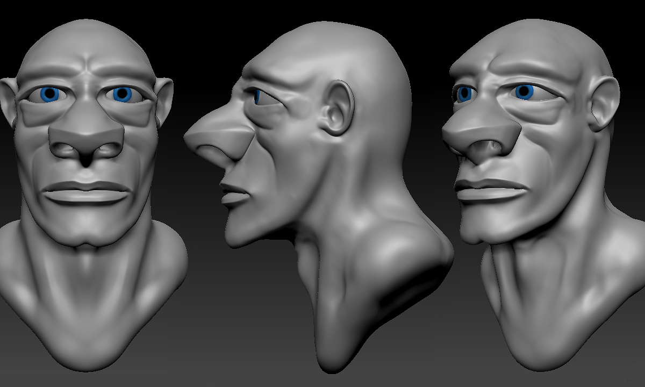Select the side-profile head sculpt
Image resolution: width=645 pixels, height=387 pixels.
(x=320, y=197)
